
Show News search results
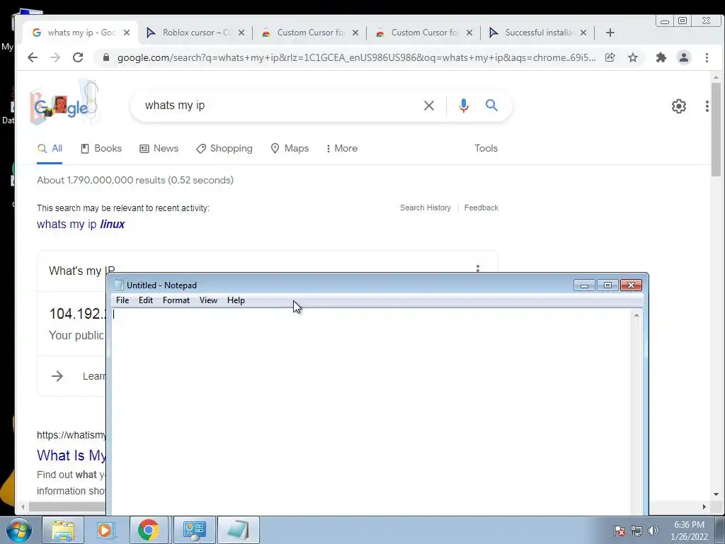coord(159,149)
